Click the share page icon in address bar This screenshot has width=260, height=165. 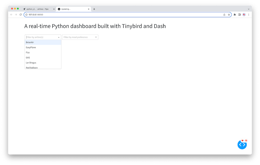(x=224, y=15)
